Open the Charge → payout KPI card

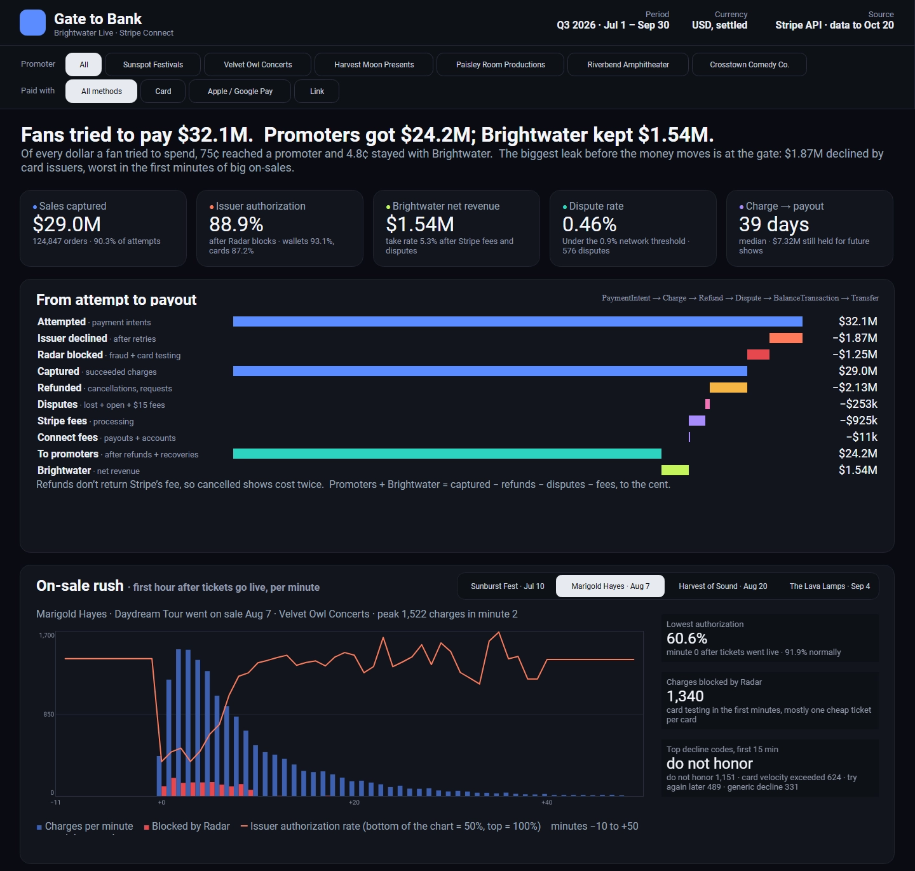810,228
